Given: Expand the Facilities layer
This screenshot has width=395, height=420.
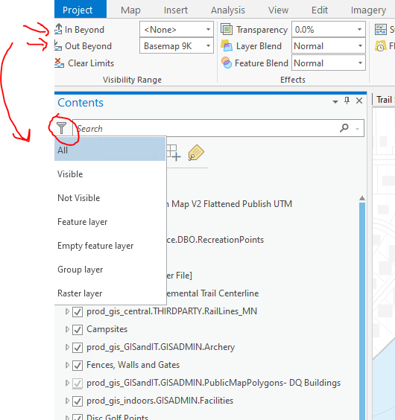Looking at the screenshot, I should pos(67,401).
